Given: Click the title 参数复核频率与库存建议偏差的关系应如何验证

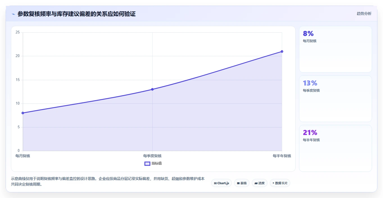Looking at the screenshot, I should (x=76, y=14).
